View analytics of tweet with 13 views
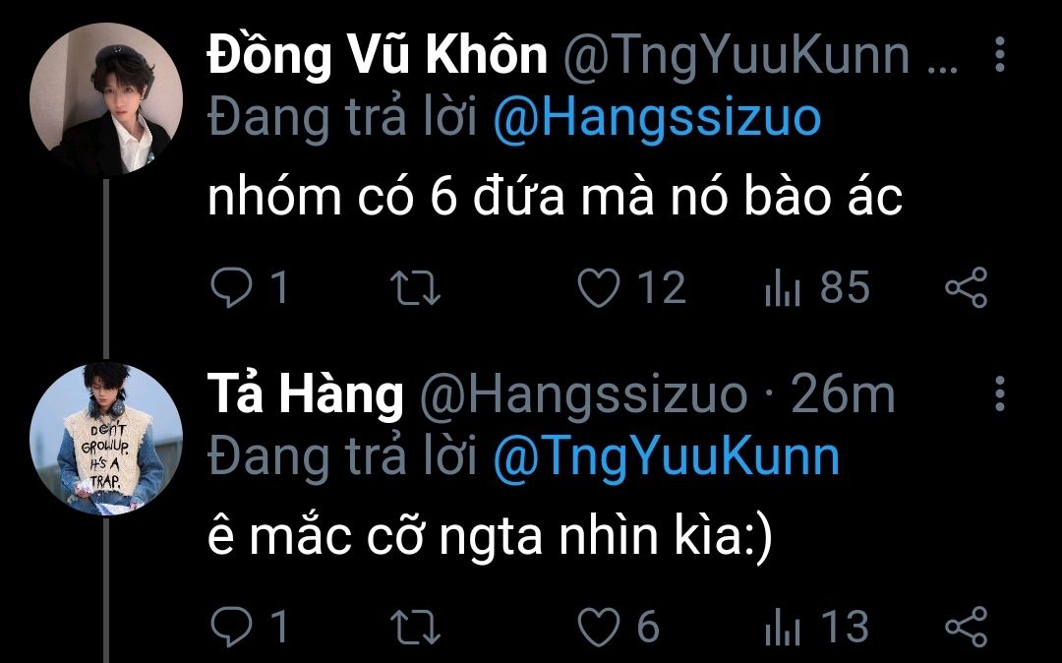This screenshot has width=1062, height=663. point(782,627)
